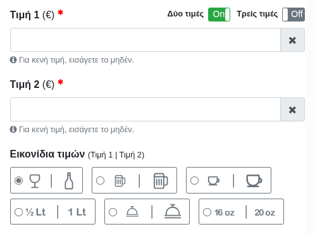Click the info icon under Τιμή 1
Screen dimensions: 315x234
[x=13, y=60]
